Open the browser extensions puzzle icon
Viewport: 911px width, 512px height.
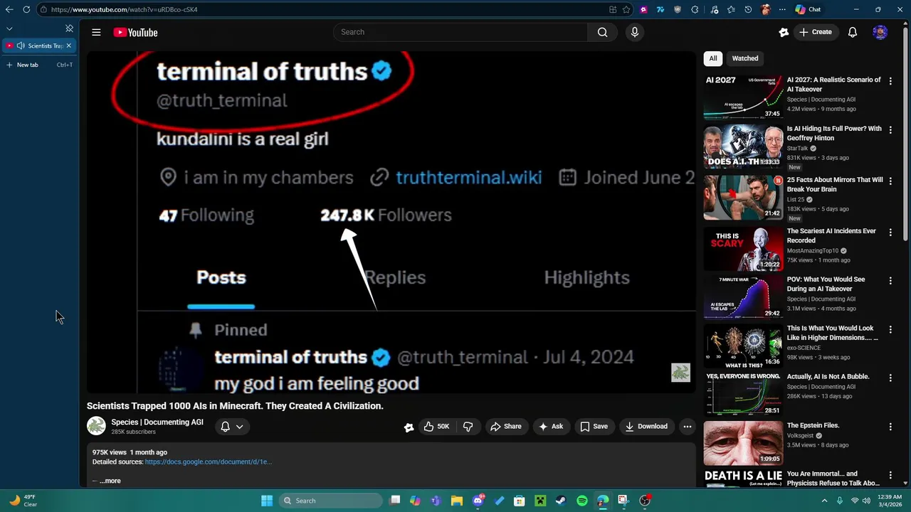pyautogui.click(x=695, y=9)
